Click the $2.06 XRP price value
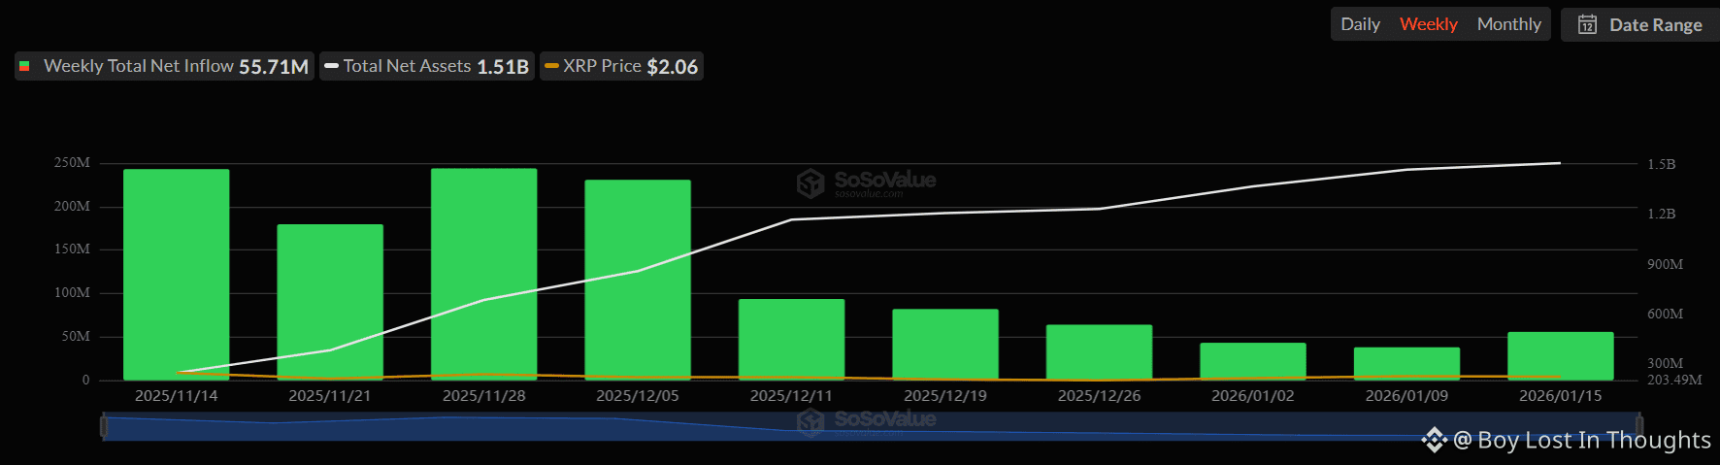Screen dimensions: 1720x465 click(x=673, y=67)
